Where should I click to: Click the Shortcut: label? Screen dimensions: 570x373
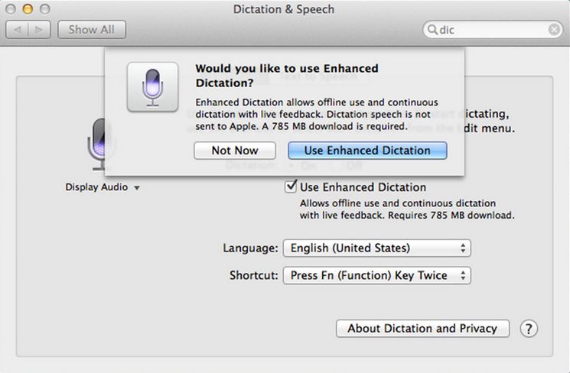click(254, 275)
